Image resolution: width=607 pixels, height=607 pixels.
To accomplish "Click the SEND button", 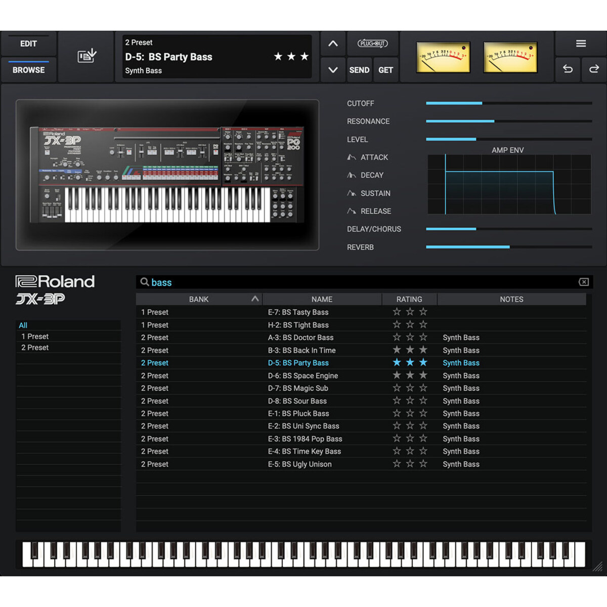I will [359, 70].
